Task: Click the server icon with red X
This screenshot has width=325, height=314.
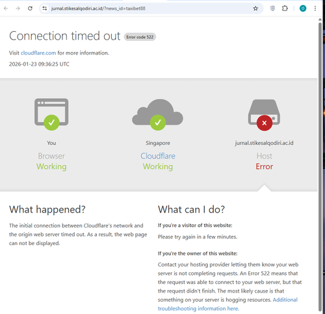Action: coord(264,115)
